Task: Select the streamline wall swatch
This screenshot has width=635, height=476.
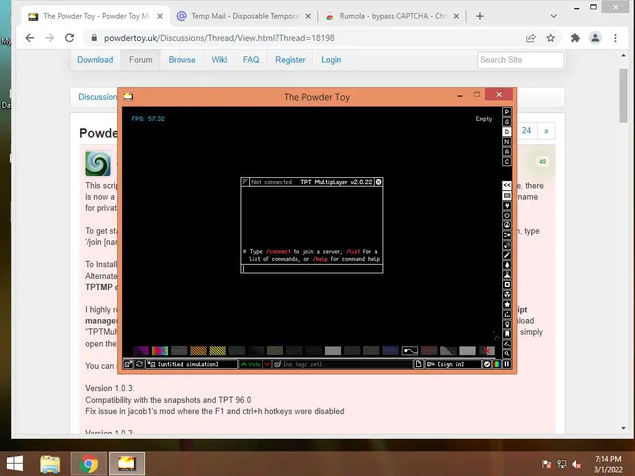Action: (x=409, y=351)
